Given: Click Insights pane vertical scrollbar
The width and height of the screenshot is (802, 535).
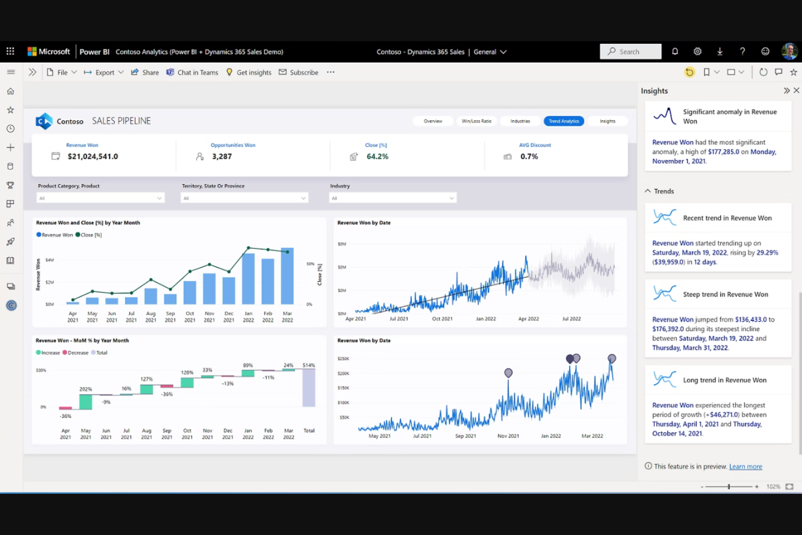Looking at the screenshot, I should pos(800,373).
